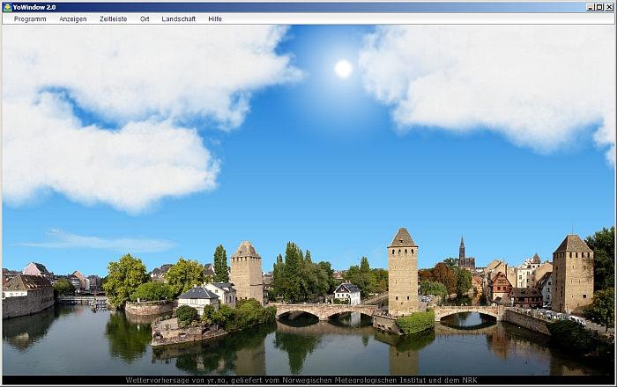Open the Landschaft menu
This screenshot has width=617, height=387.
[179, 18]
